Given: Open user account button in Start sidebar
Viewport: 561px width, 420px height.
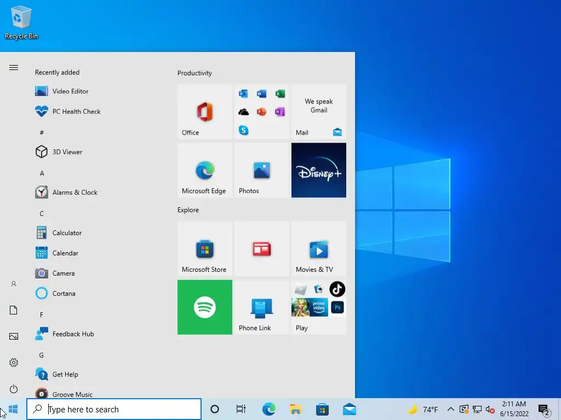Looking at the screenshot, I should click(14, 284).
